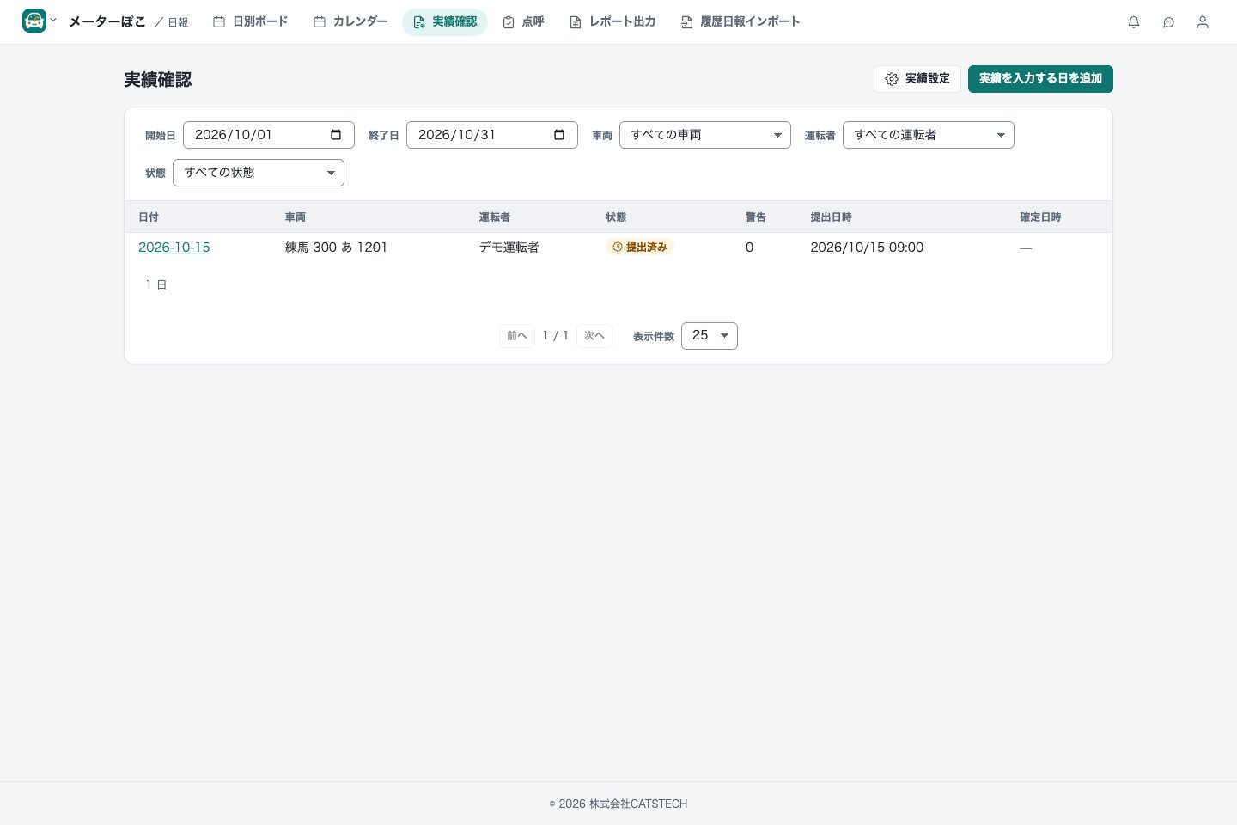Open 履歴日報インポート tab

pyautogui.click(x=740, y=22)
